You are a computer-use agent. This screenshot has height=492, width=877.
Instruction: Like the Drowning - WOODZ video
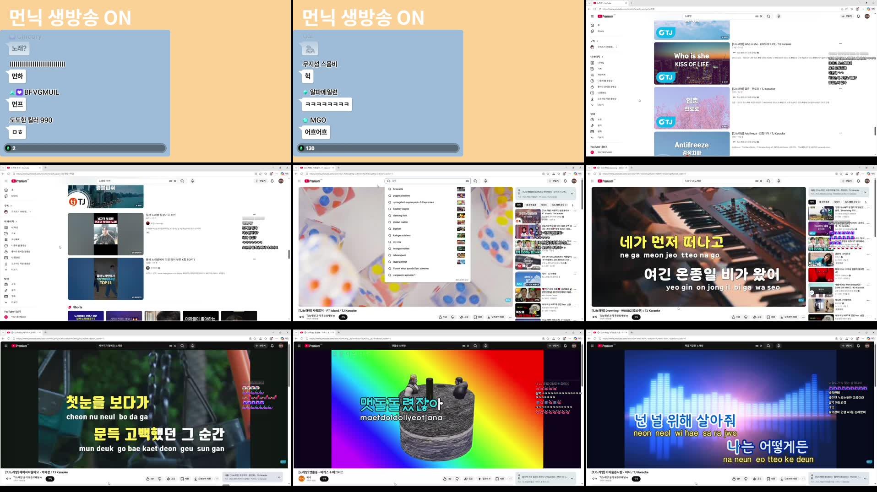735,317
